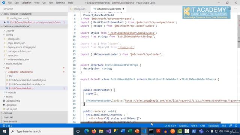This screenshot has width=240, height=135.
Task: Open the googleapis URL on line 28
Action: tap(183, 100)
